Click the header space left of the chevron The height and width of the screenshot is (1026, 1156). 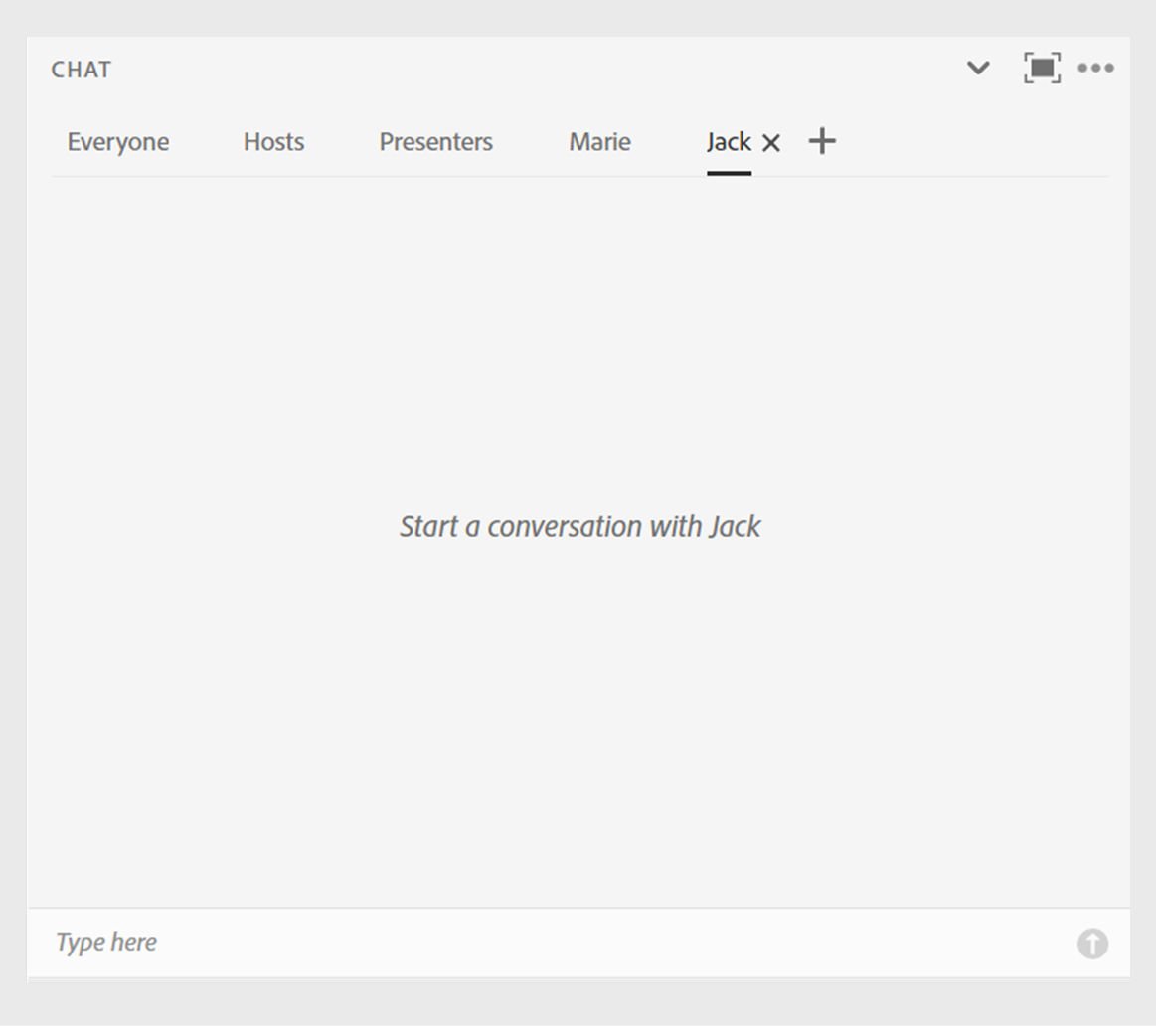[596, 70]
